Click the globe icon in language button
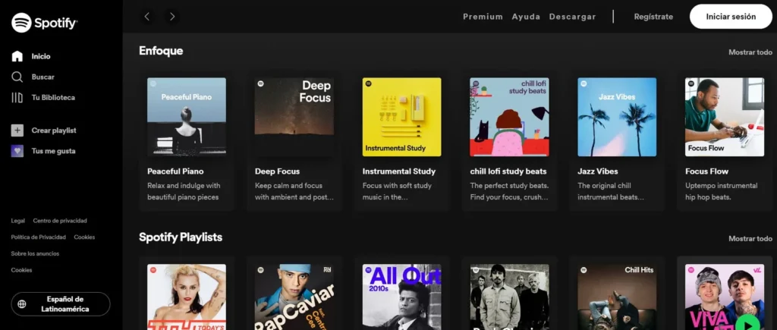Image resolution: width=777 pixels, height=330 pixels. (x=22, y=304)
